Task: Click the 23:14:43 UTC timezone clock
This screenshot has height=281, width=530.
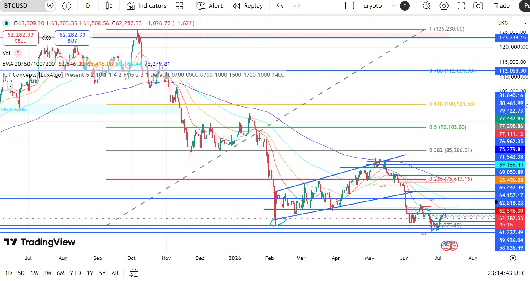Action: coord(506,273)
